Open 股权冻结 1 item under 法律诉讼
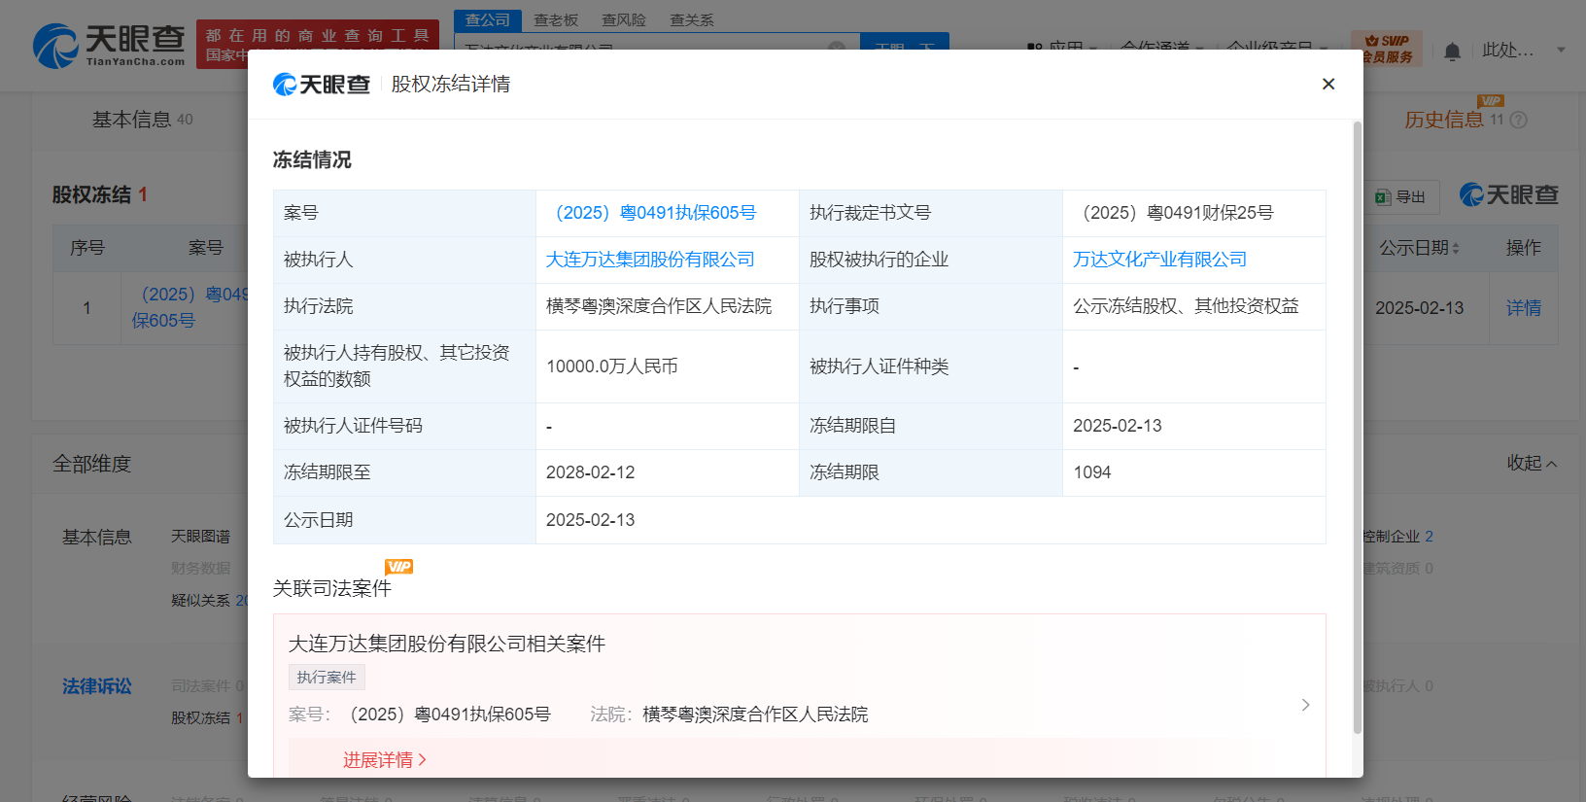 (x=207, y=717)
